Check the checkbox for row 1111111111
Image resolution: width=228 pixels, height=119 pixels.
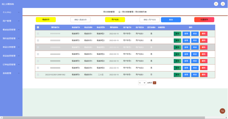click(x=38, y=34)
